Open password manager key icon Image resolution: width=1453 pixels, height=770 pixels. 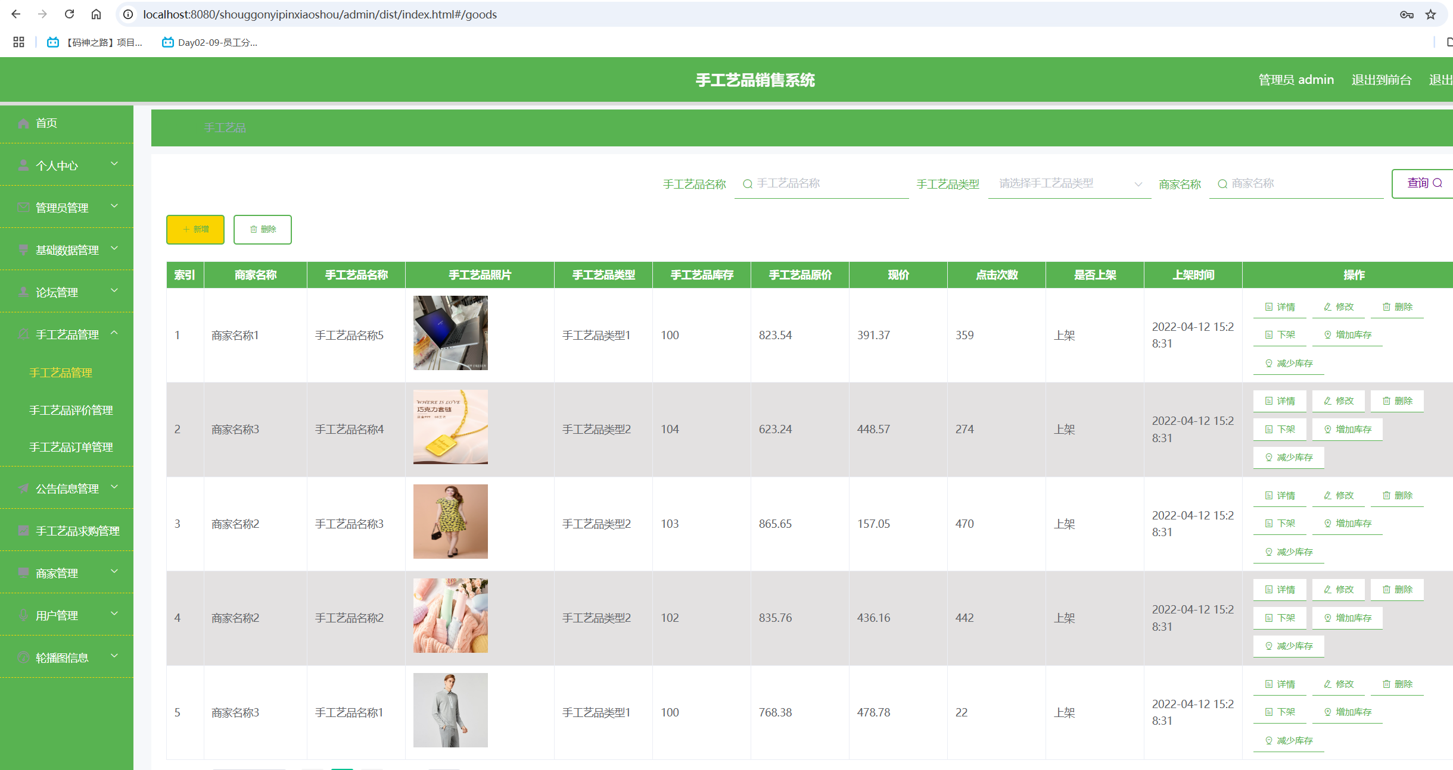[1407, 14]
